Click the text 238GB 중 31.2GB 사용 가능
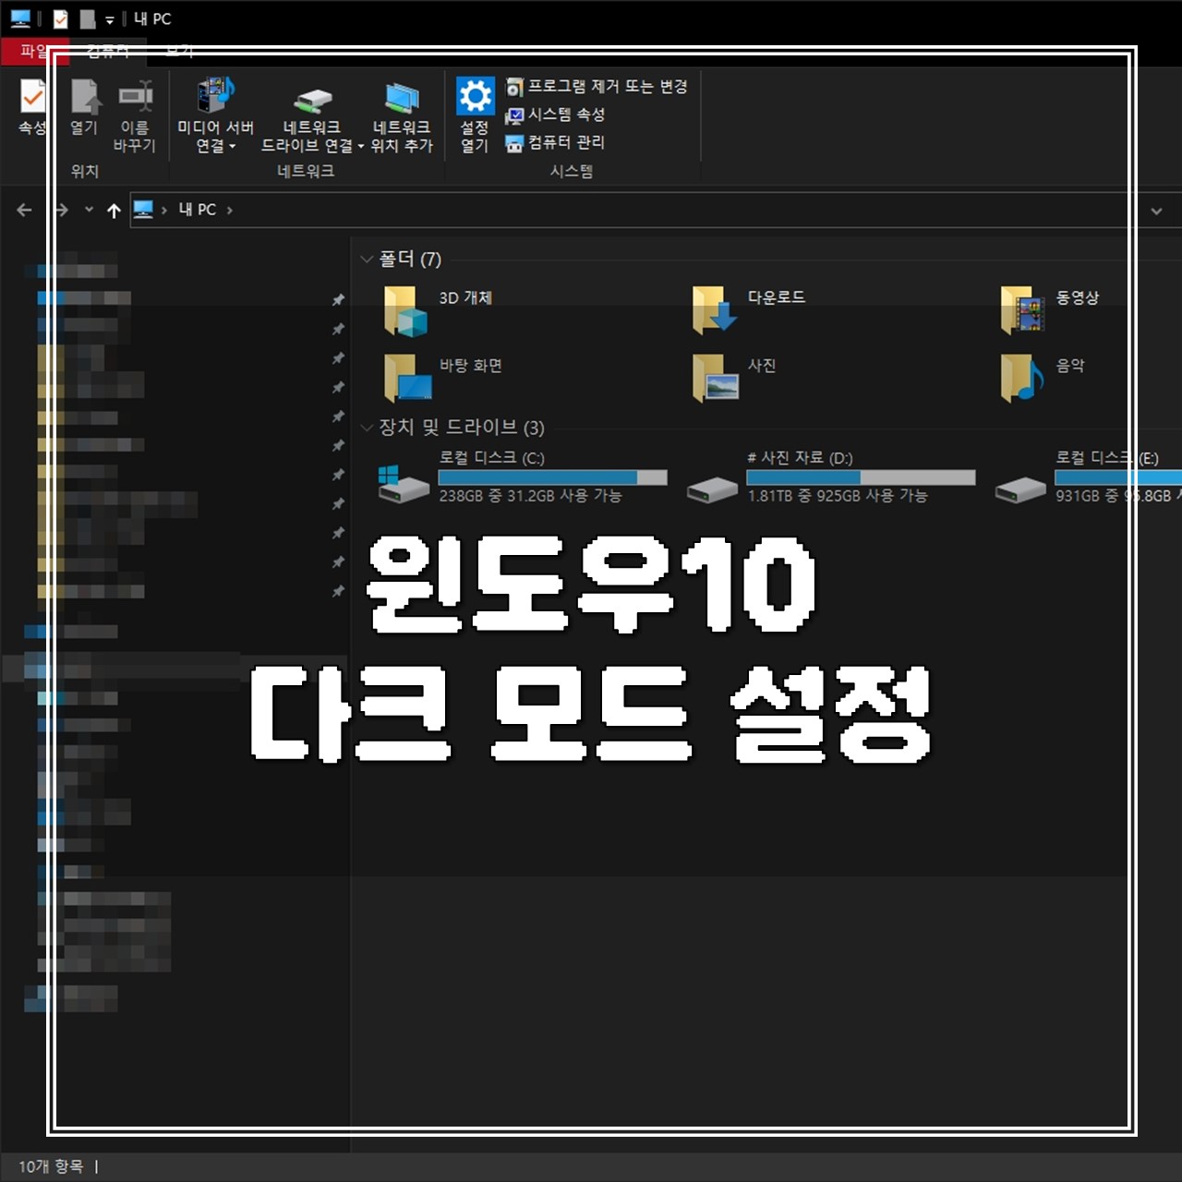1182x1182 pixels. tap(530, 496)
